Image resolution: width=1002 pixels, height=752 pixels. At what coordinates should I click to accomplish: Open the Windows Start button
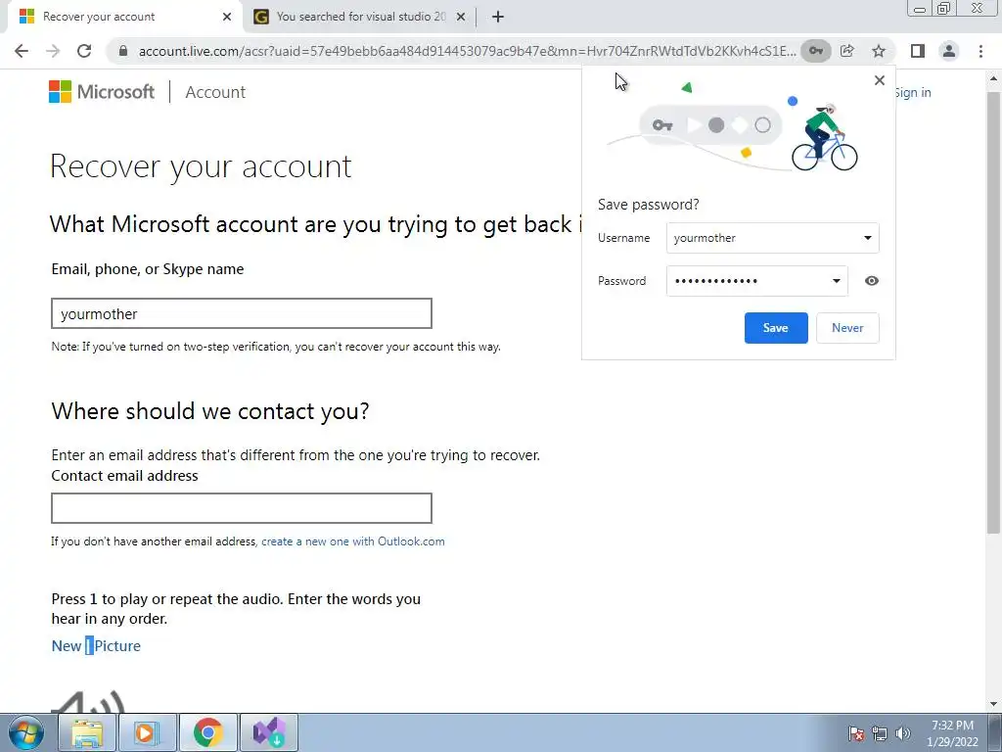(x=26, y=732)
